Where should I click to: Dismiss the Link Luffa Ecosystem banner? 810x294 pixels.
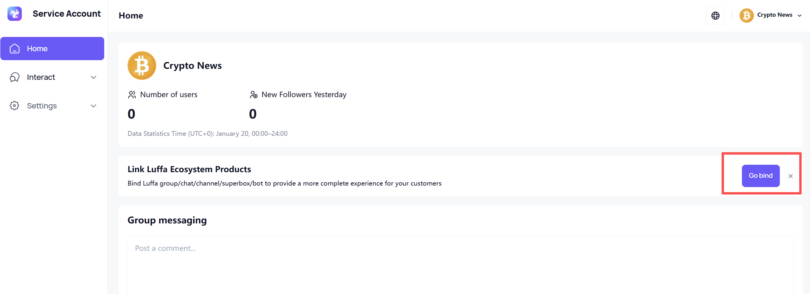790,176
